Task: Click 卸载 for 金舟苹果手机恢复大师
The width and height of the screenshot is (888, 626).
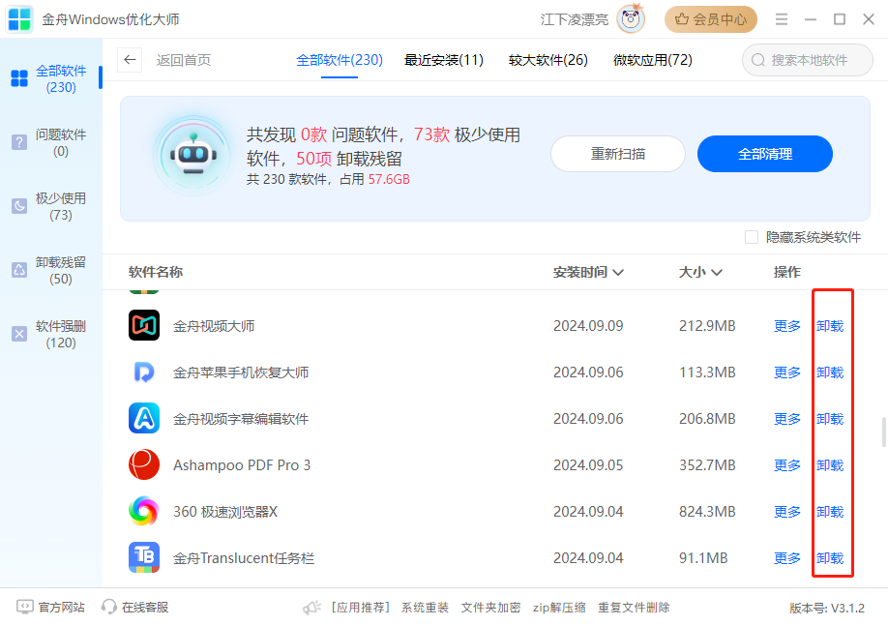Action: (830, 373)
